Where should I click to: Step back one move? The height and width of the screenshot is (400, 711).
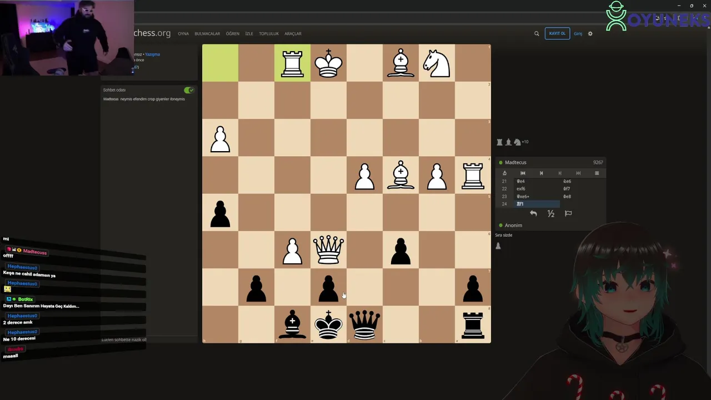click(x=541, y=173)
